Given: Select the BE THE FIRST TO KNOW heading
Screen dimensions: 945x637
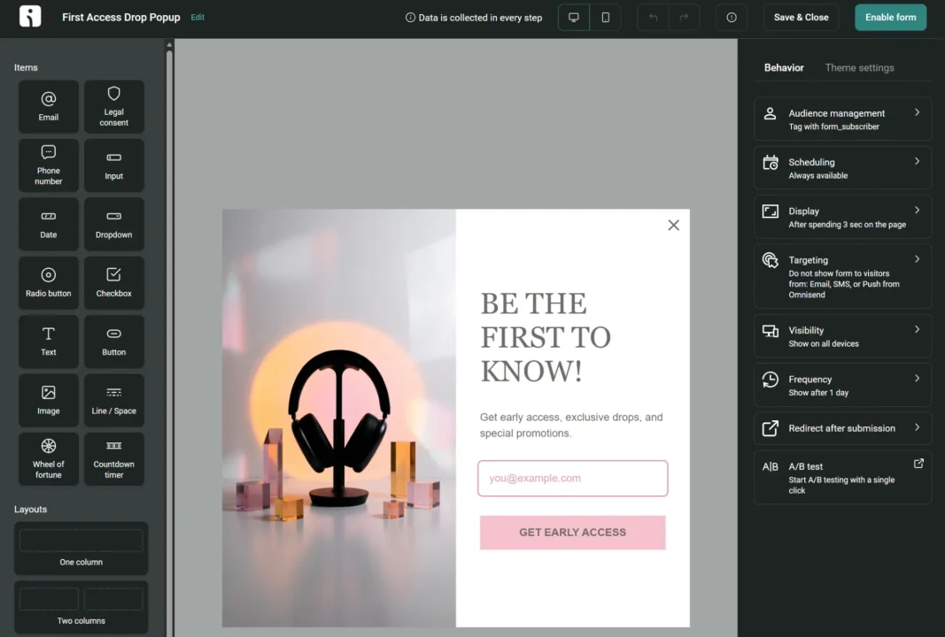Looking at the screenshot, I should (546, 337).
